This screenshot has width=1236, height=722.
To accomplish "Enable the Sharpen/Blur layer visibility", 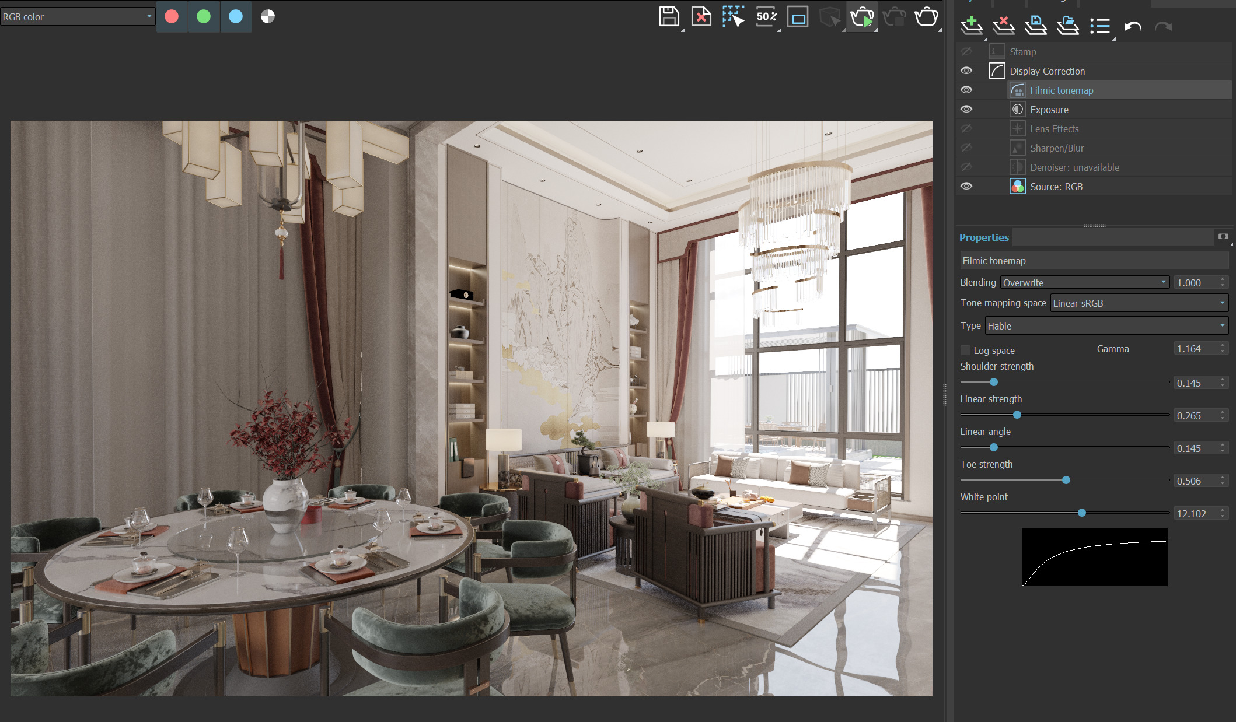I will click(x=966, y=148).
